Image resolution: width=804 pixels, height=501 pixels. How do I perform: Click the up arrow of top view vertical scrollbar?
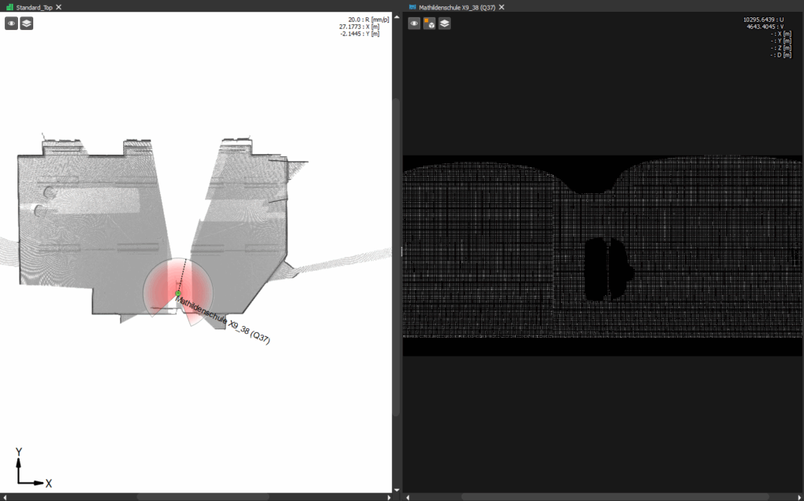coord(397,17)
